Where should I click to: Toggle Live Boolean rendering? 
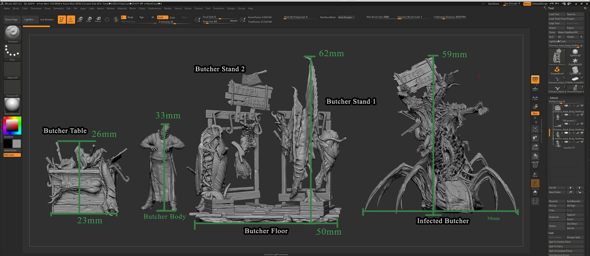coord(47,19)
